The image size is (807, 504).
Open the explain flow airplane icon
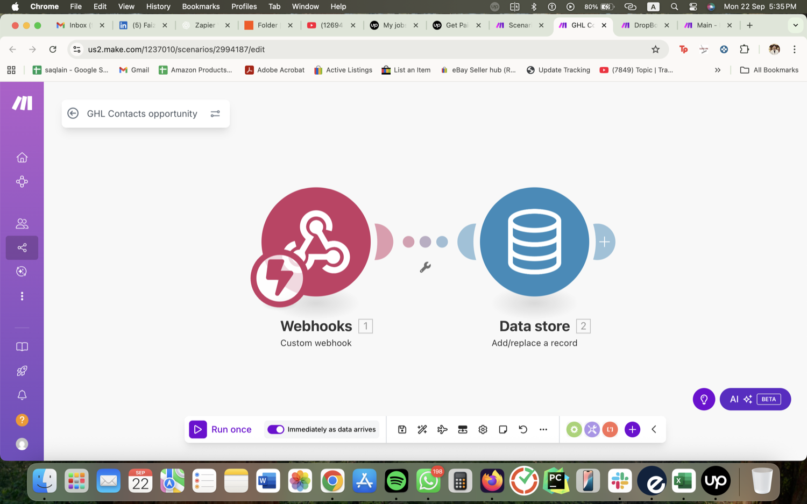(x=442, y=429)
